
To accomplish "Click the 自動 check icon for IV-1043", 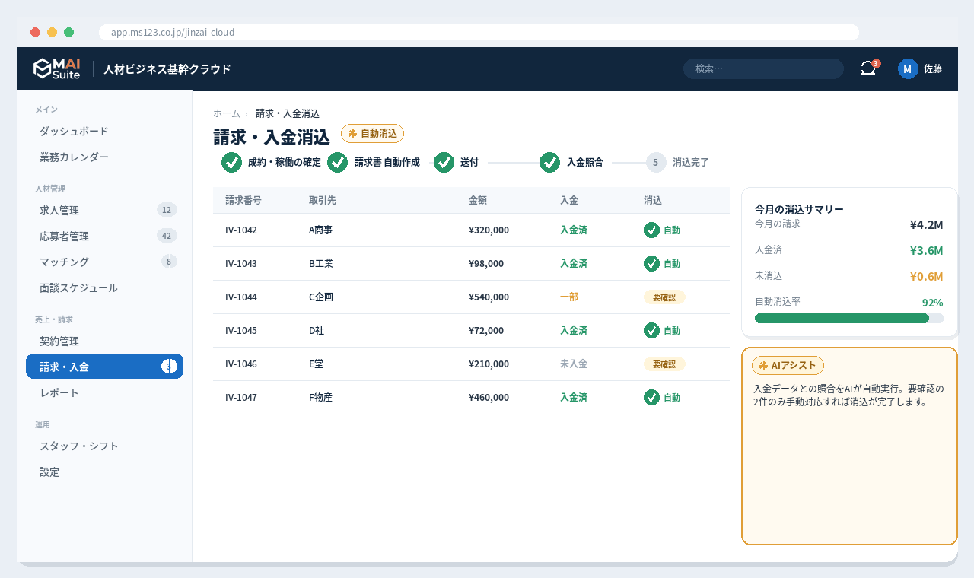I will pyautogui.click(x=651, y=263).
